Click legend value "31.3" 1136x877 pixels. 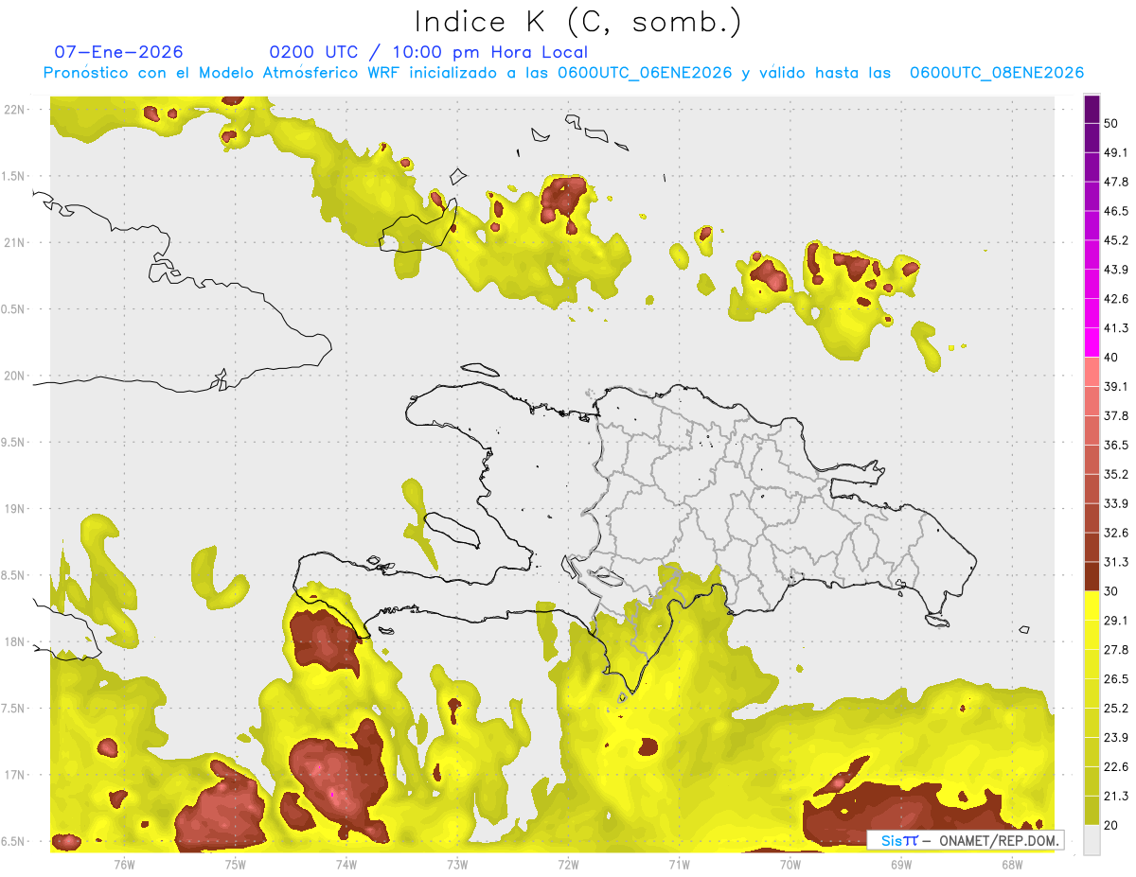coord(1116,562)
